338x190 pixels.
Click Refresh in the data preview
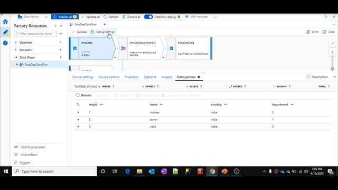tap(83, 95)
